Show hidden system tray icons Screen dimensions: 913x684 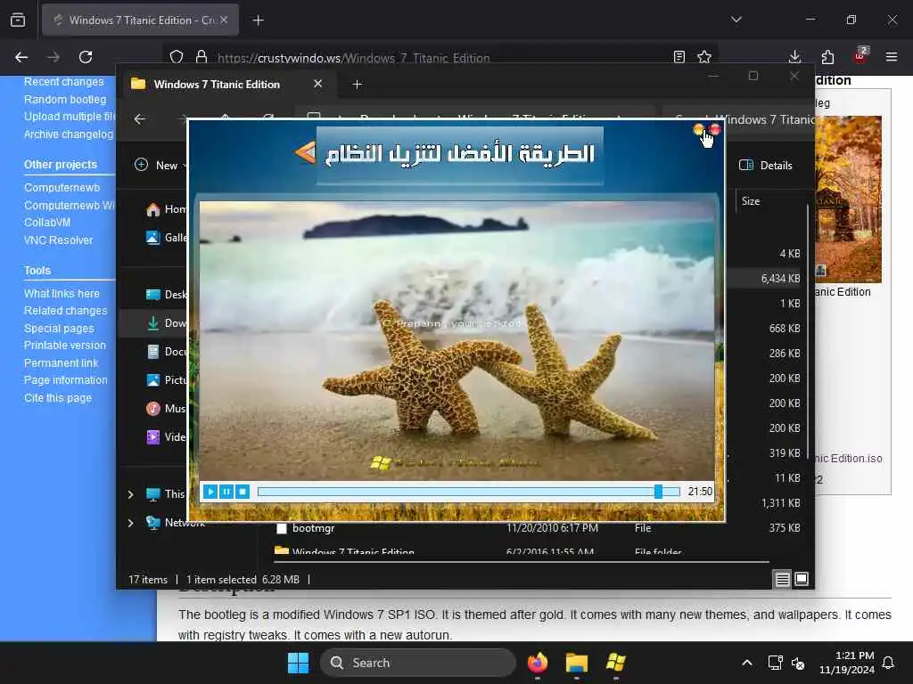pyautogui.click(x=747, y=663)
